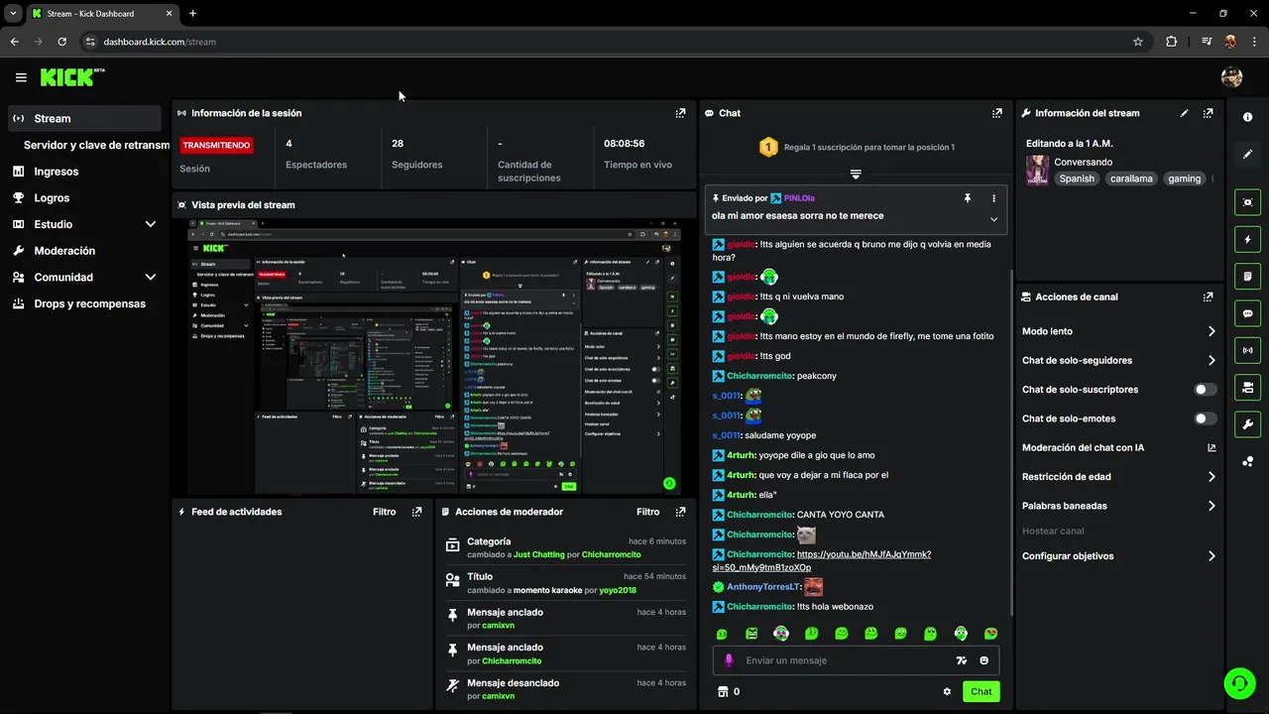
Task: Click the dots icon below wrench in sidebar
Action: coord(1247,462)
